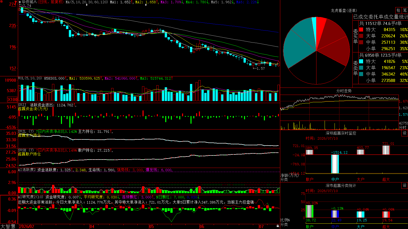Switch order view to 柱 mode
The image size is (408, 229).
click(x=398, y=10)
